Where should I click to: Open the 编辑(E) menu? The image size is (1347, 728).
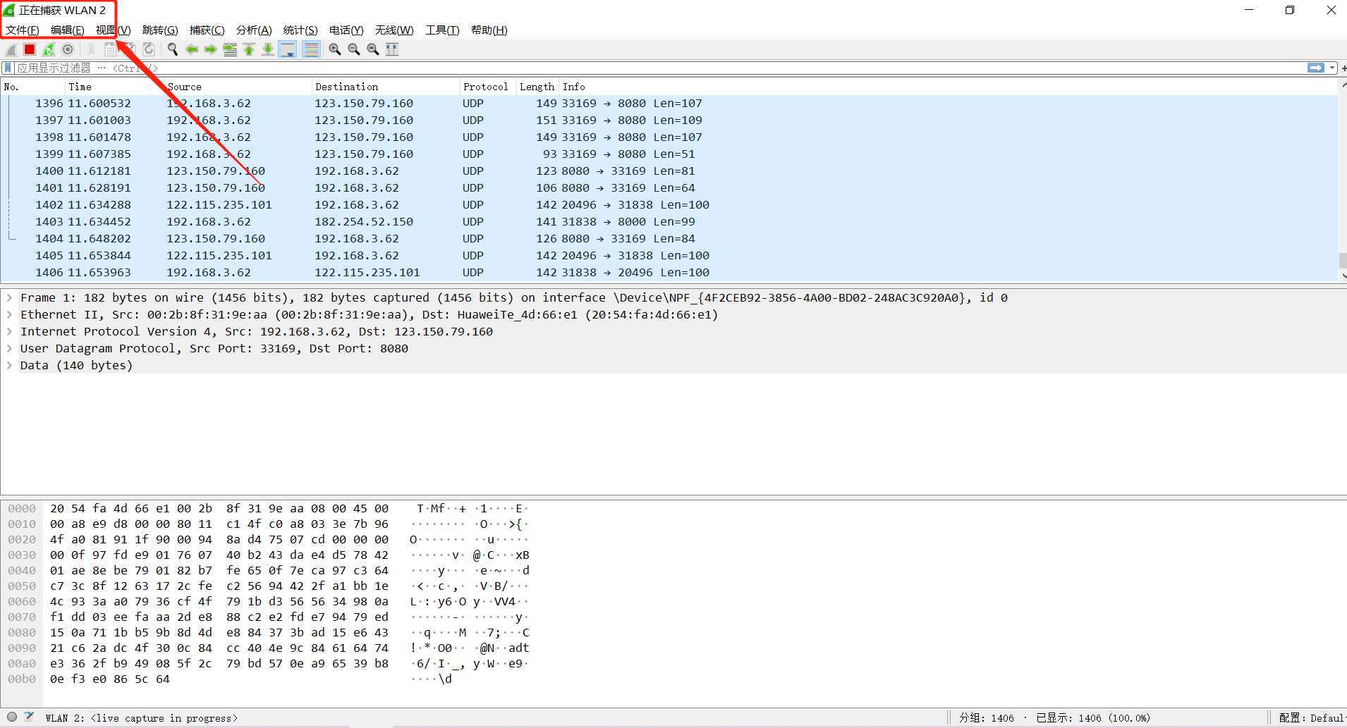(68, 30)
